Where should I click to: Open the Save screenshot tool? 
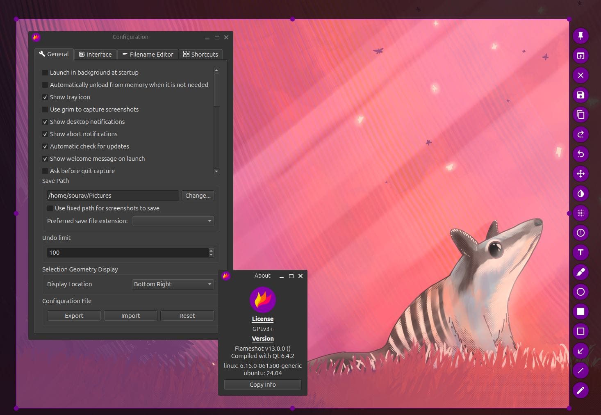tap(580, 95)
